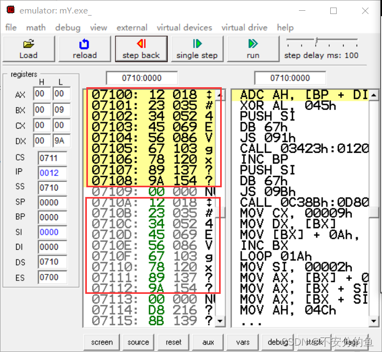Open the math menu
Screen dimensions: 382x352
pos(36,27)
